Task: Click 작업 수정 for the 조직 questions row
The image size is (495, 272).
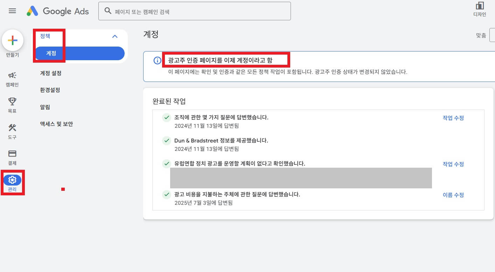Action: (453, 118)
